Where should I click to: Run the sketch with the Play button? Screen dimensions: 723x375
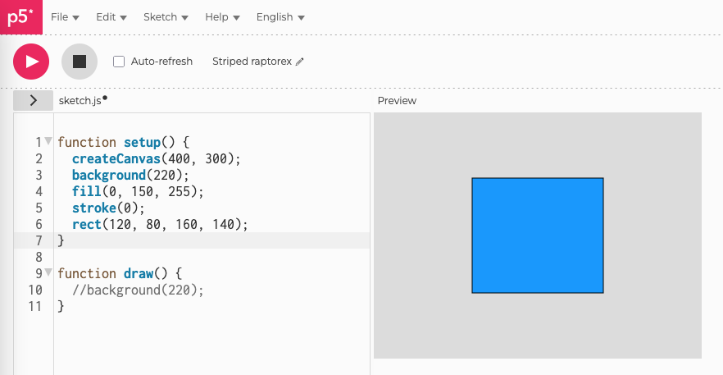(31, 62)
